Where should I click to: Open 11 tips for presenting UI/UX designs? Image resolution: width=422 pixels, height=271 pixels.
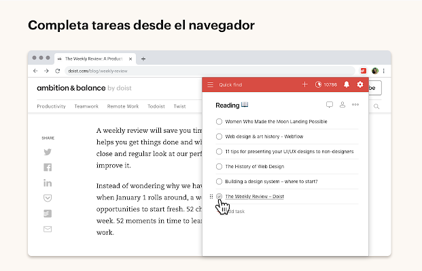[289, 152]
